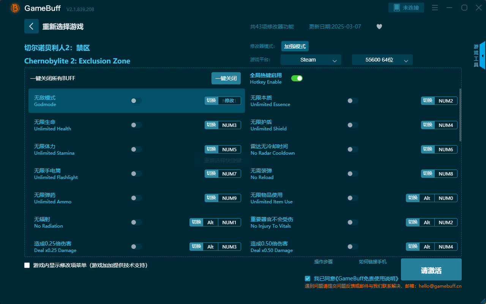Click the heart favorite icon
The image size is (486, 304).
(x=379, y=27)
